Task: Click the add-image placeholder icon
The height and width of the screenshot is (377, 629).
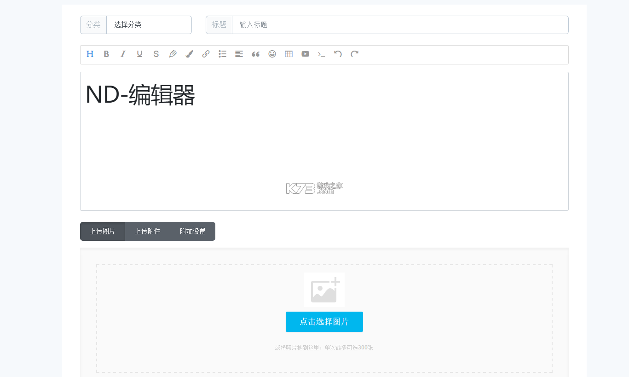Action: [x=324, y=290]
